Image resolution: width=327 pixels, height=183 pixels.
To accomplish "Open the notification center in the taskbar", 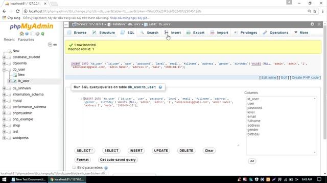I will [319, 179].
